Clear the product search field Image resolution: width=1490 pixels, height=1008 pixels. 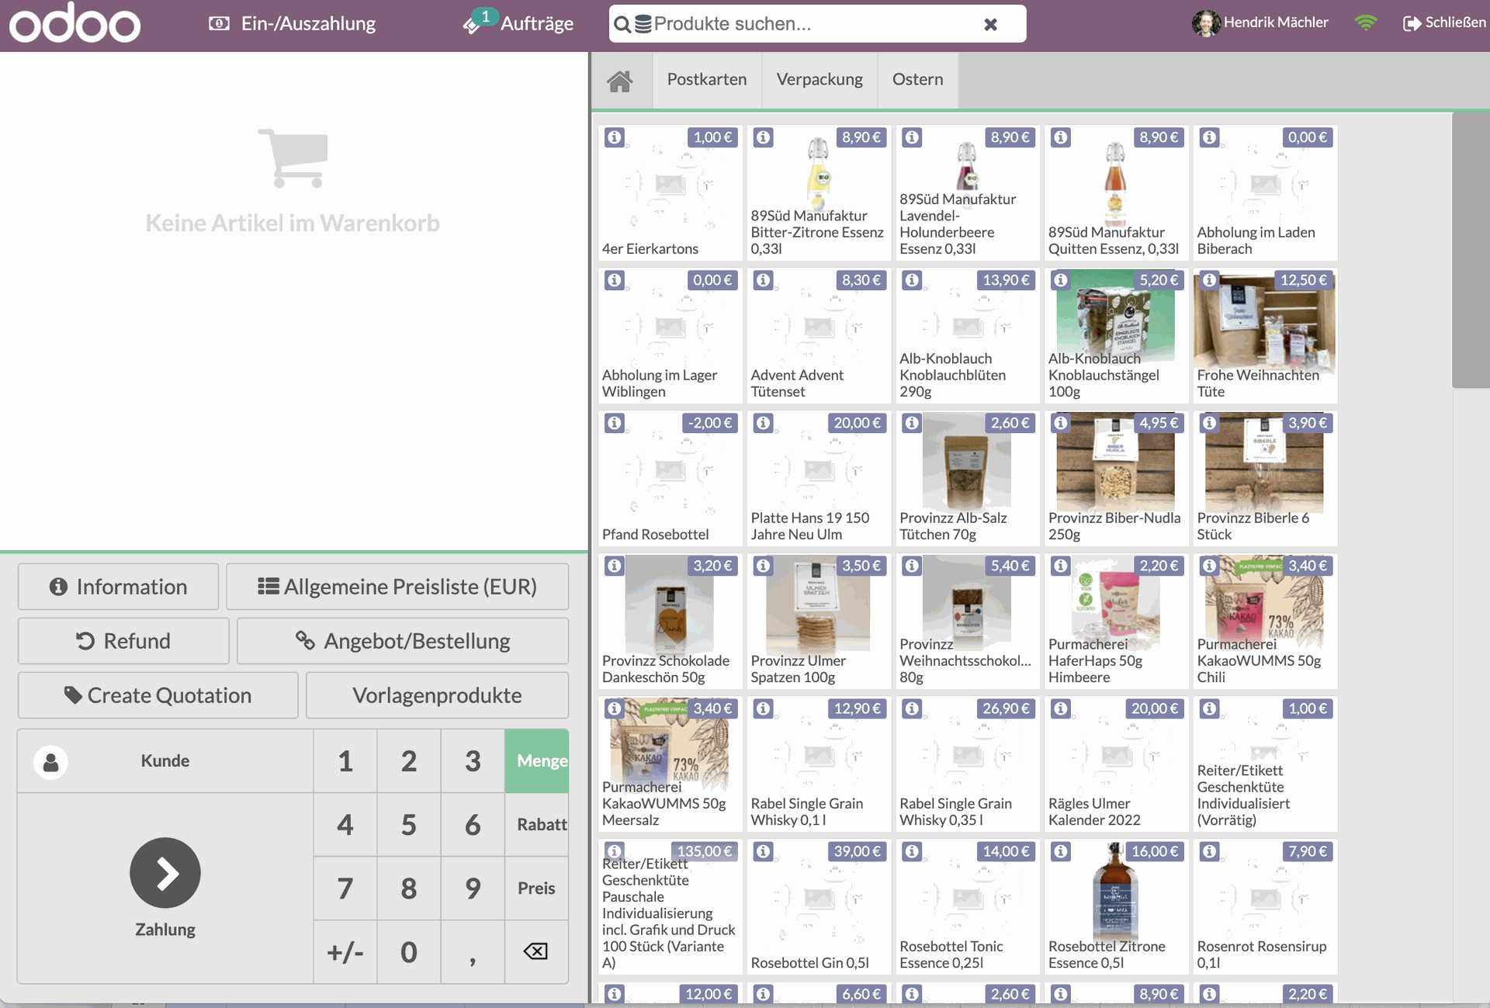point(990,24)
